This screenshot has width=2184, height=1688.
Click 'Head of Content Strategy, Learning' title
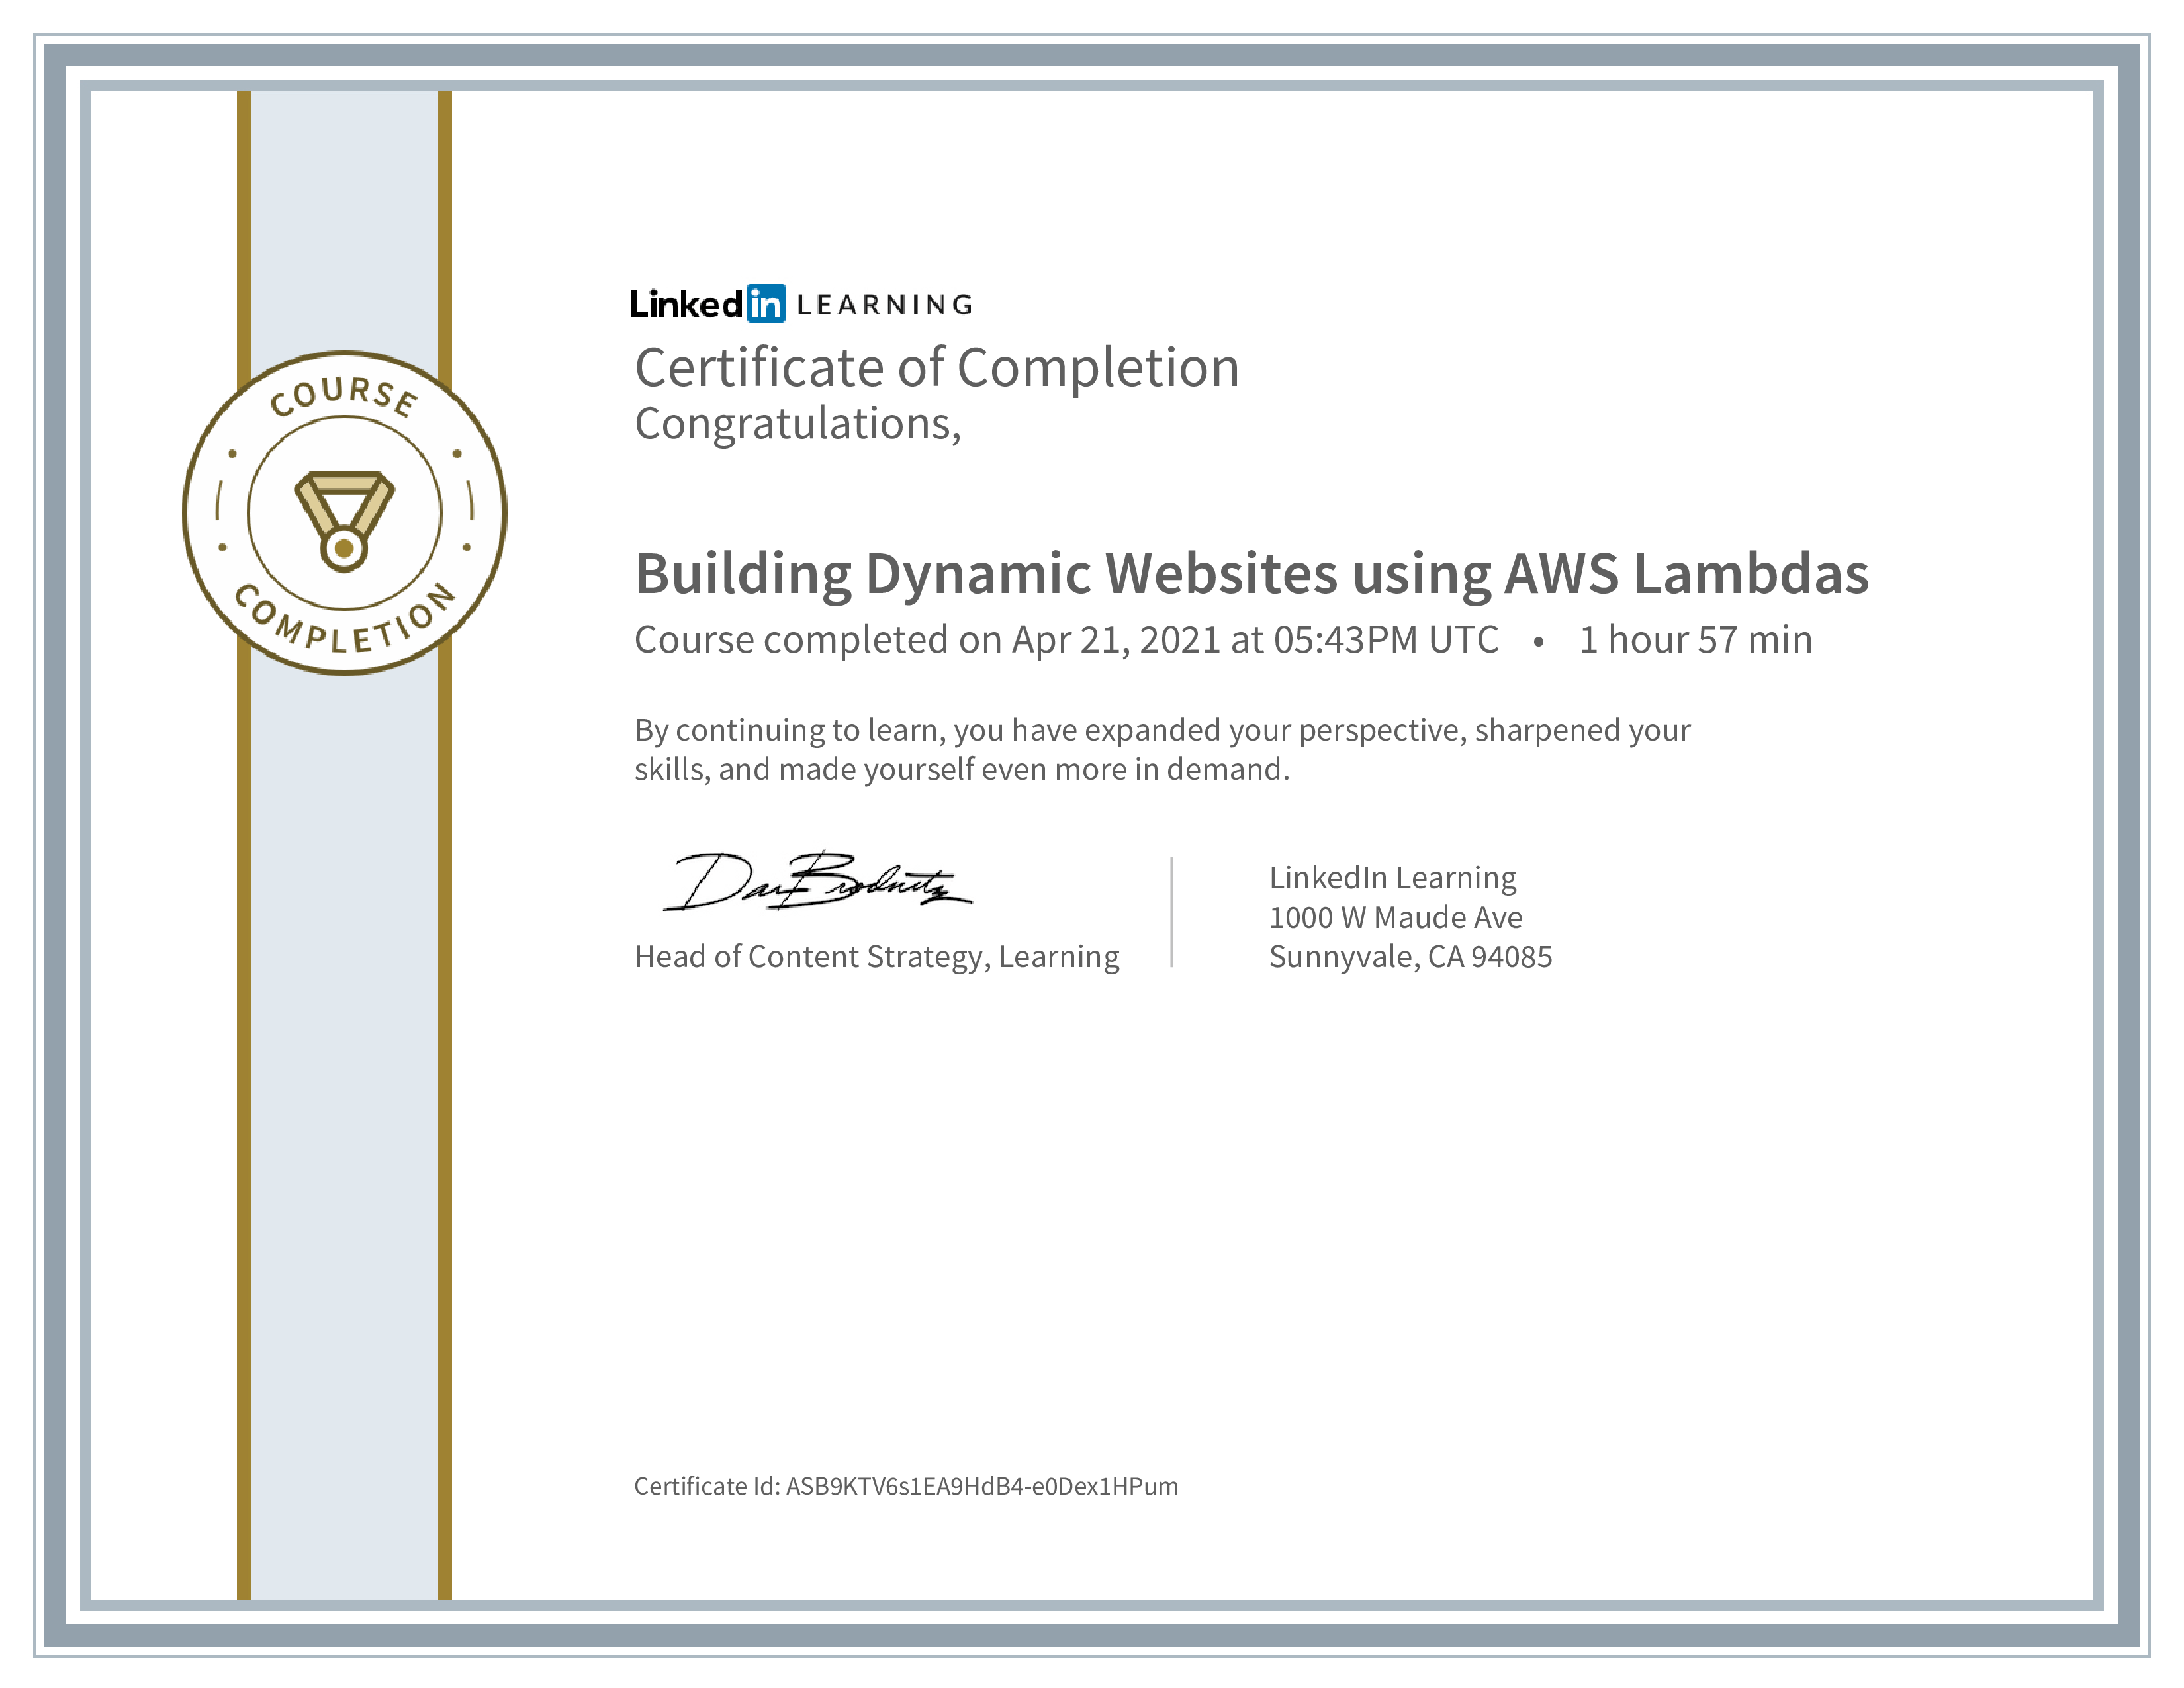point(877,957)
